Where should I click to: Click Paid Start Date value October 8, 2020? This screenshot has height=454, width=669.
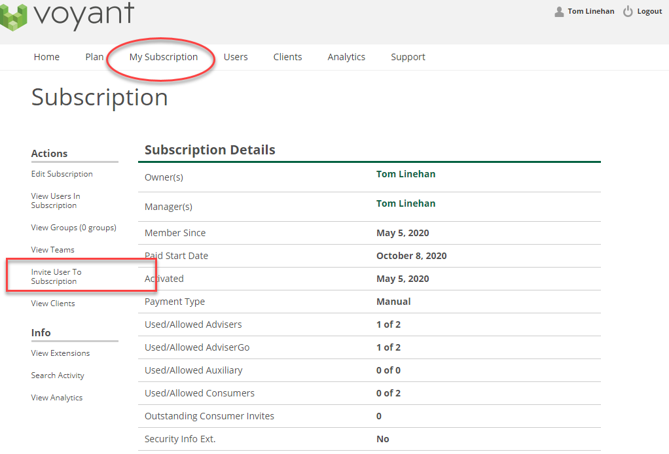tap(411, 256)
